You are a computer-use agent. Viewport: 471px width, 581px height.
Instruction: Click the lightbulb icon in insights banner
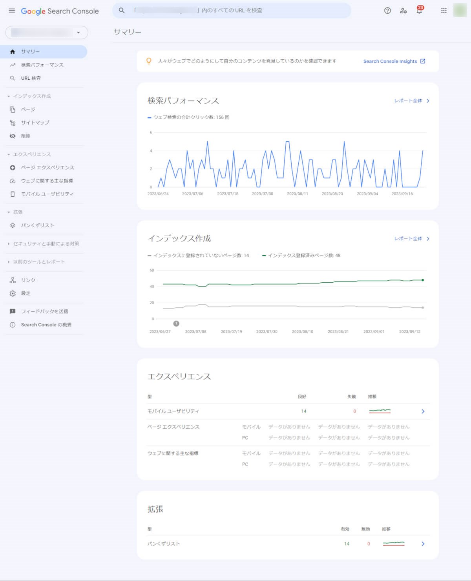pyautogui.click(x=149, y=61)
